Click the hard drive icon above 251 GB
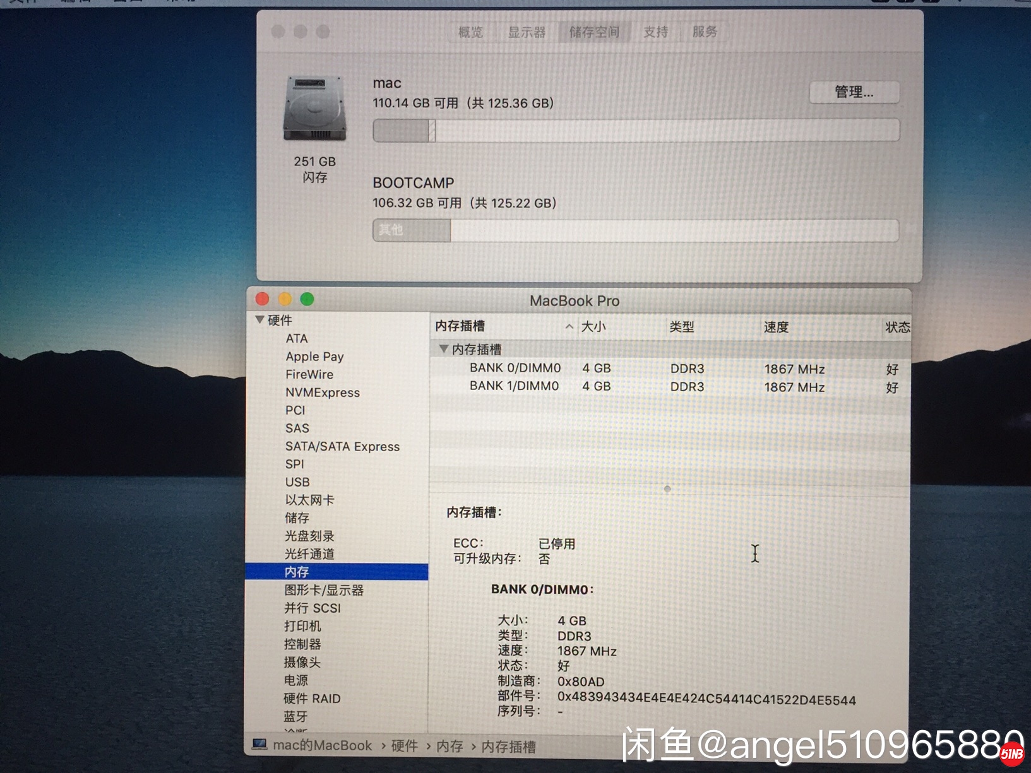Screen dimensions: 1031x773 tap(315, 109)
